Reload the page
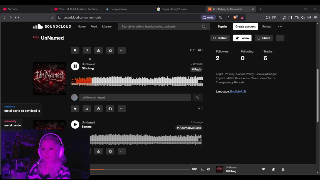The height and width of the screenshot is (180, 320). (x=17, y=17)
